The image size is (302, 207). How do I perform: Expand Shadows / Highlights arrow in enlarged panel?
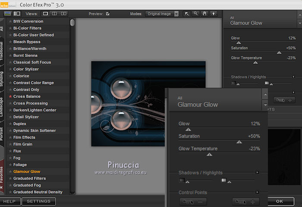257,173
